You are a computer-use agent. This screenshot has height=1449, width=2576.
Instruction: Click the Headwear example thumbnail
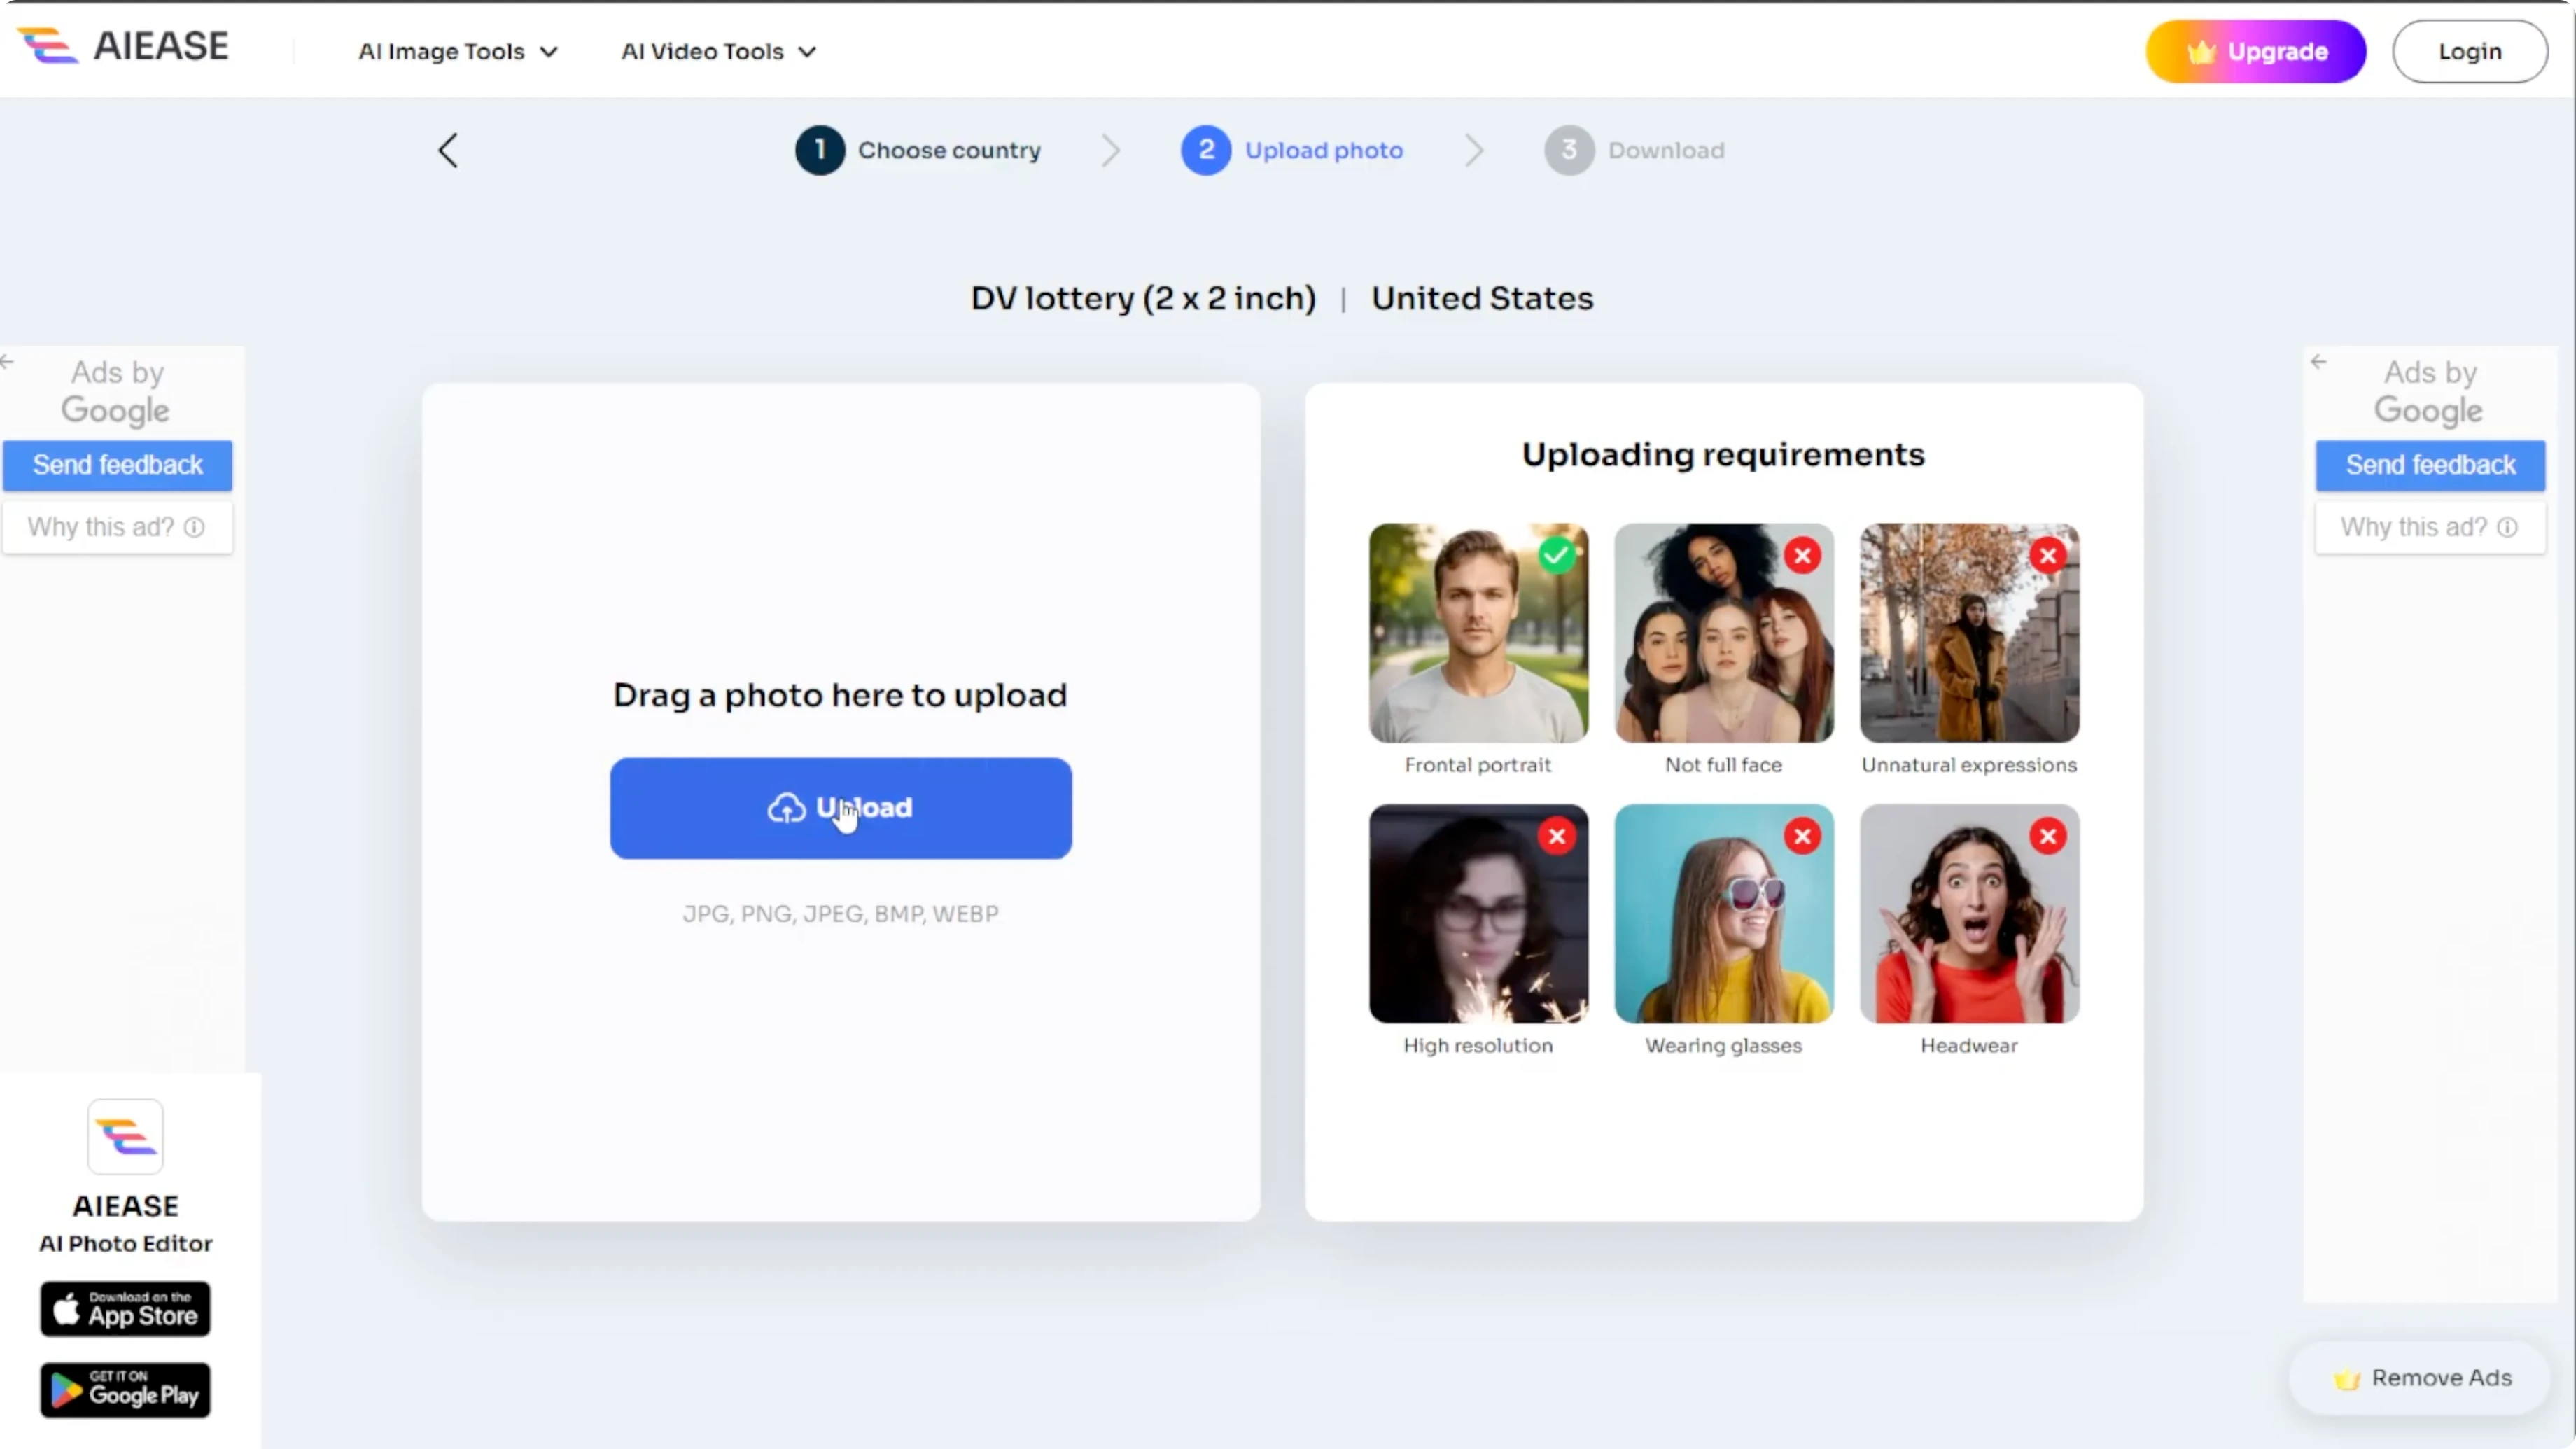tap(1969, 914)
